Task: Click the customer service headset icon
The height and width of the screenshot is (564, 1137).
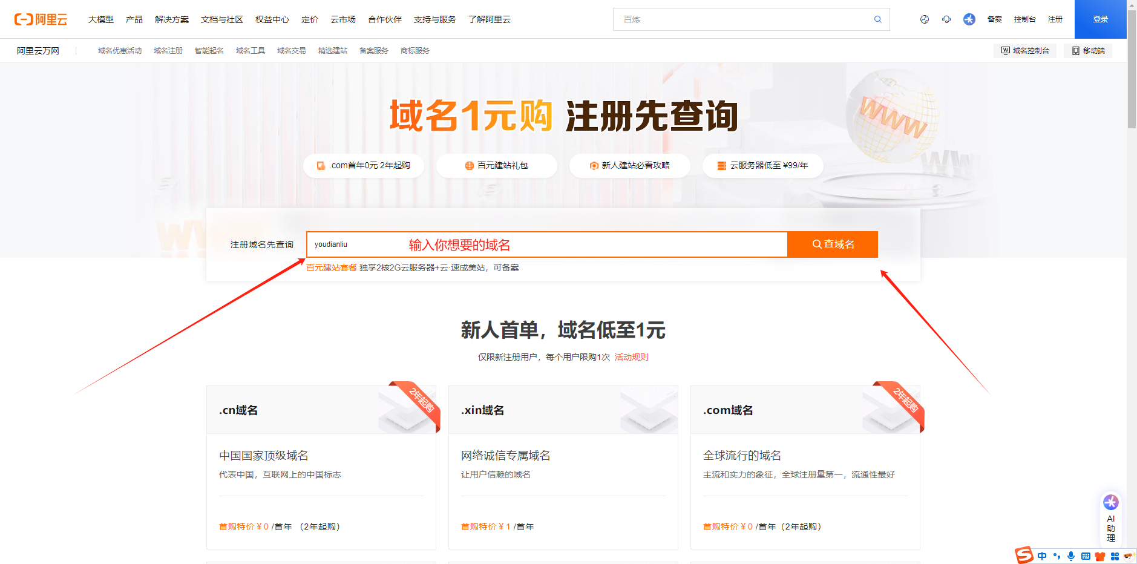Action: (x=946, y=19)
